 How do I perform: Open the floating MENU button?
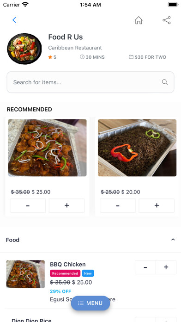(90, 303)
